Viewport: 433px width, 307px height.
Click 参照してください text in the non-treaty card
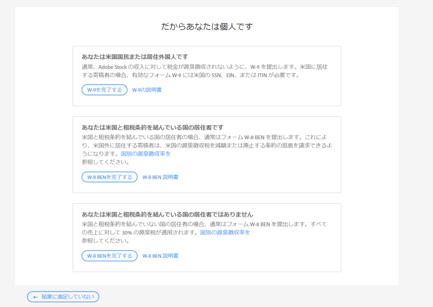pyautogui.click(x=105, y=241)
